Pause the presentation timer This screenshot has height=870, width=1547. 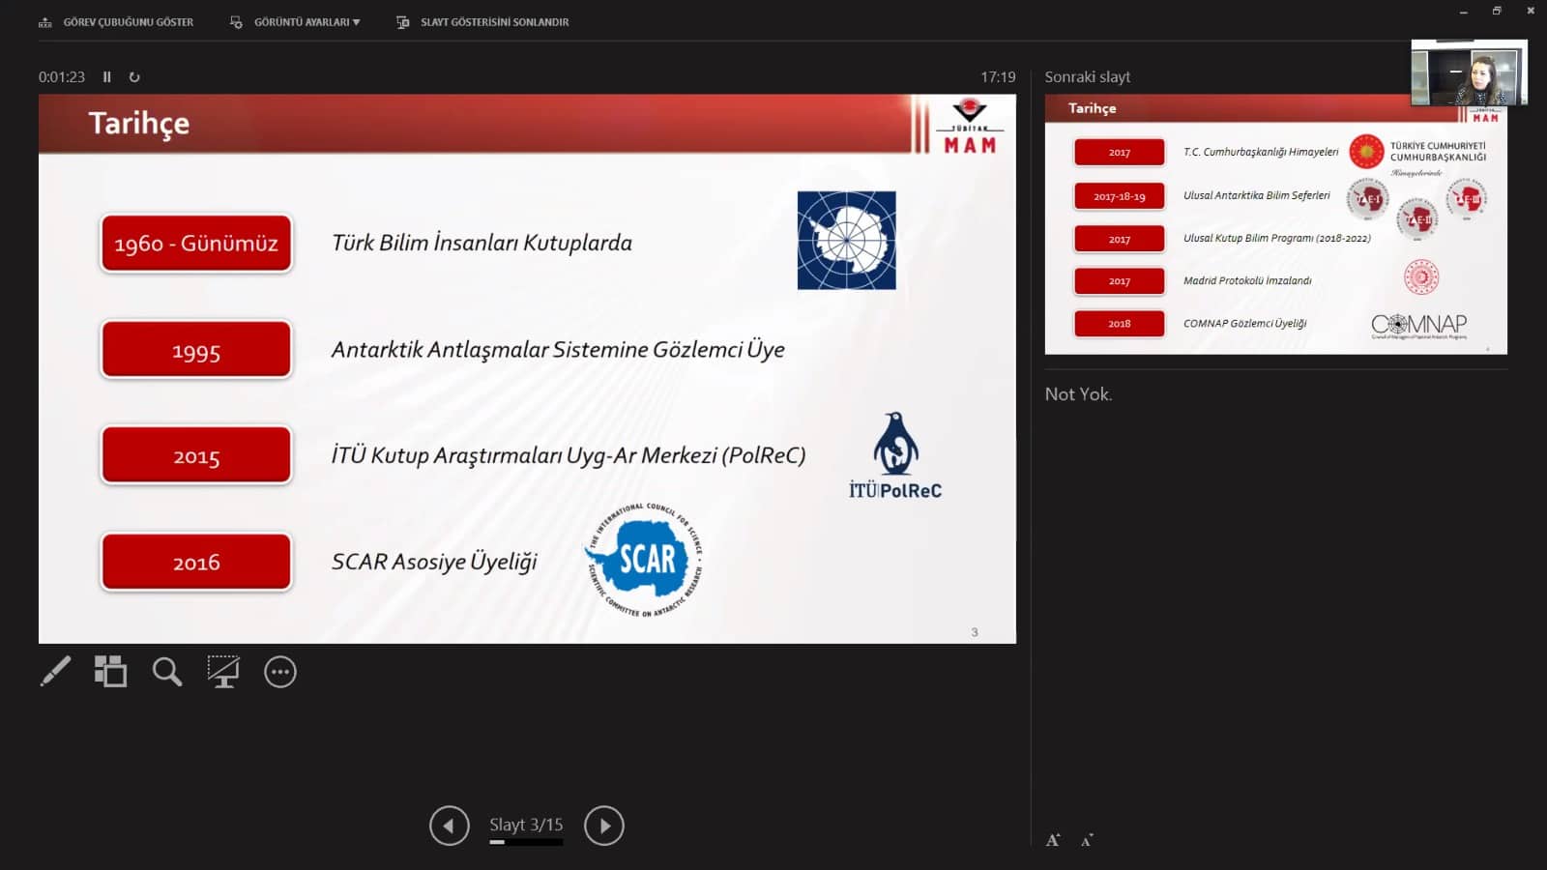(106, 76)
